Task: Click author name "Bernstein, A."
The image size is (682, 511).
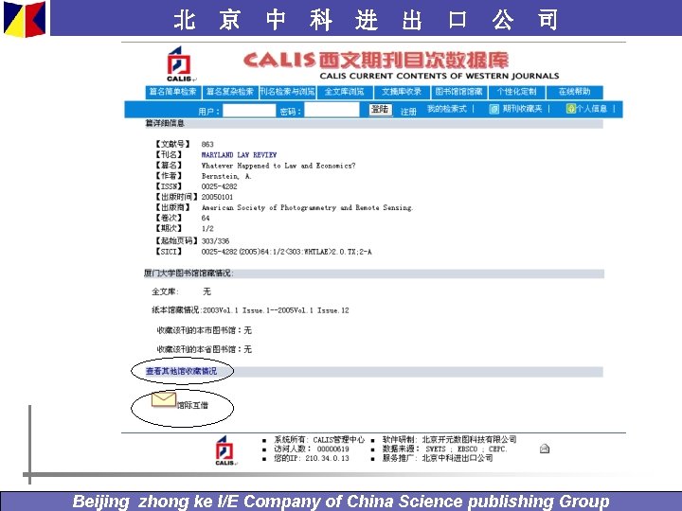Action: [x=226, y=176]
